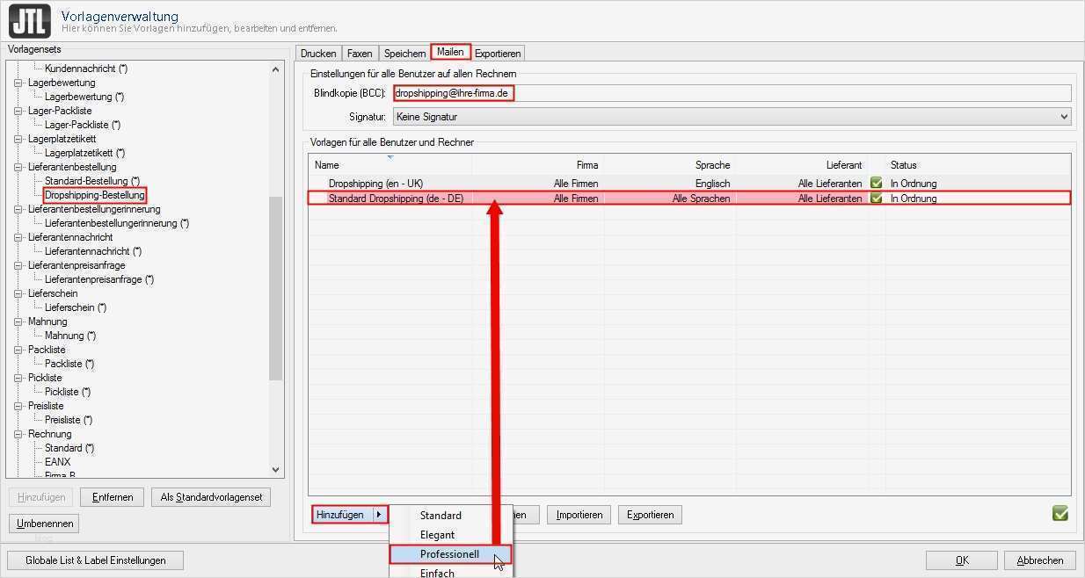Collapse the Mahnung tree node
Screen dimensions: 1085x578
[18, 322]
